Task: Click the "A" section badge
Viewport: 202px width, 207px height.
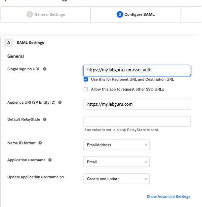Action: tap(9, 43)
